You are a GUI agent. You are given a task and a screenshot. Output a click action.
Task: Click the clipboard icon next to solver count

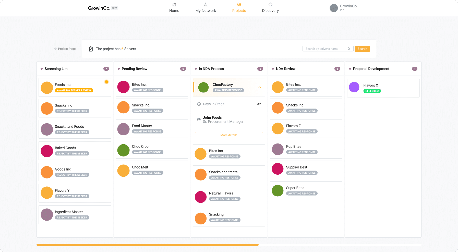[x=91, y=49]
